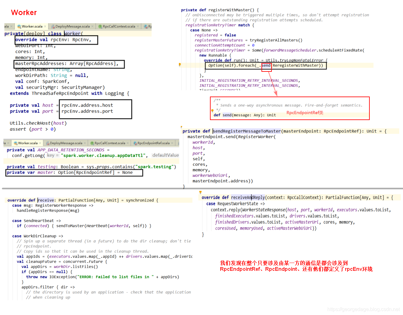The height and width of the screenshot is (315, 403).
Task: Close DeployMessage.scala tab in RpcEndpointRef.scala bar
Action: pyautogui.click(x=85, y=143)
